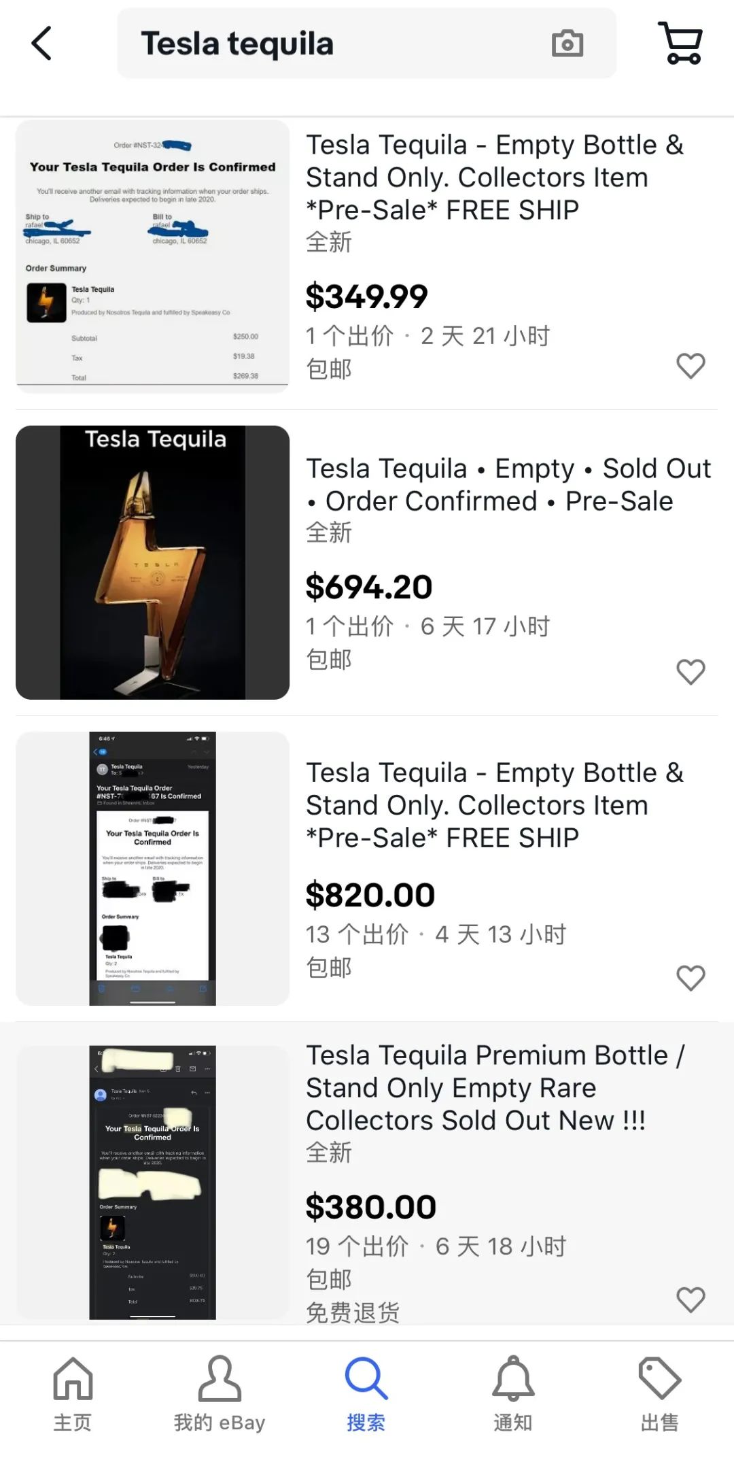This screenshot has width=734, height=1462.
Task: Open the 'Sold Out • Order Confirmed' listing title
Action: [509, 485]
